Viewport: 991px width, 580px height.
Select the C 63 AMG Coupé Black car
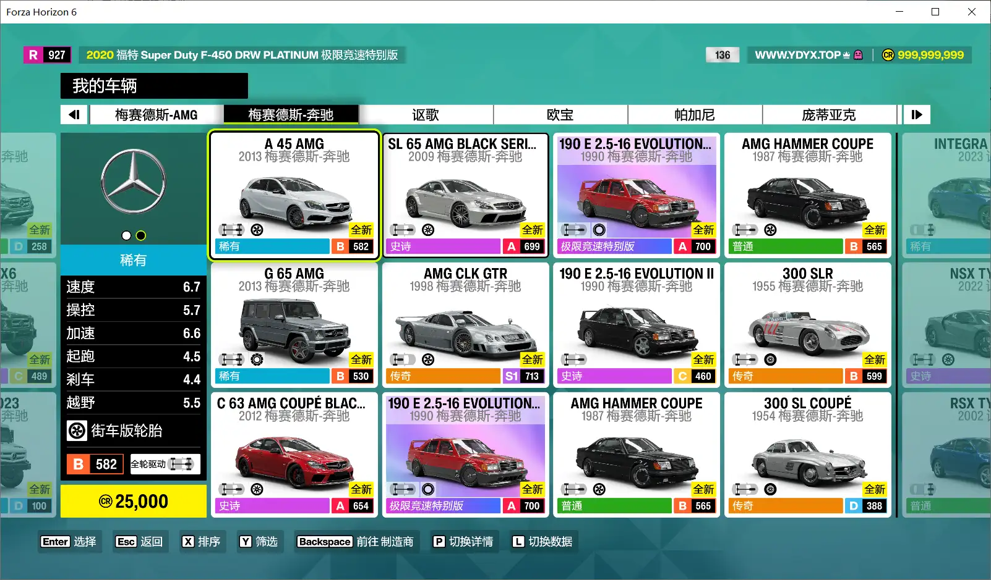(x=294, y=455)
